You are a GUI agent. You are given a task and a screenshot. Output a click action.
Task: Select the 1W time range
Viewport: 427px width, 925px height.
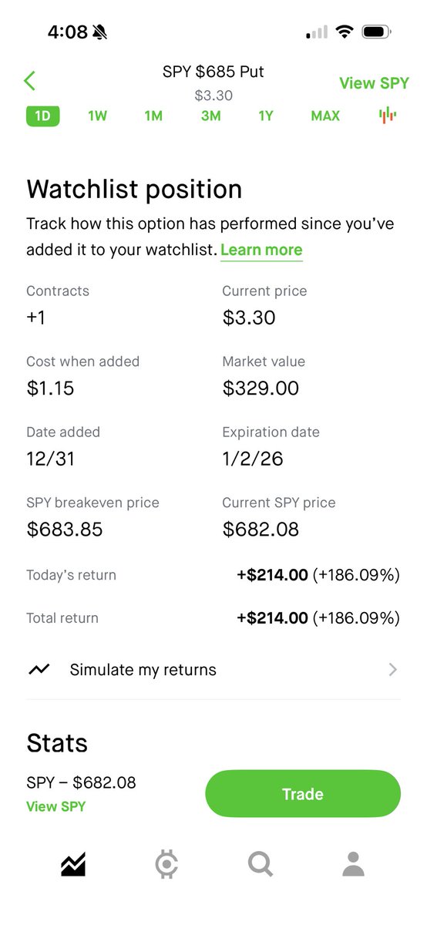point(97,116)
